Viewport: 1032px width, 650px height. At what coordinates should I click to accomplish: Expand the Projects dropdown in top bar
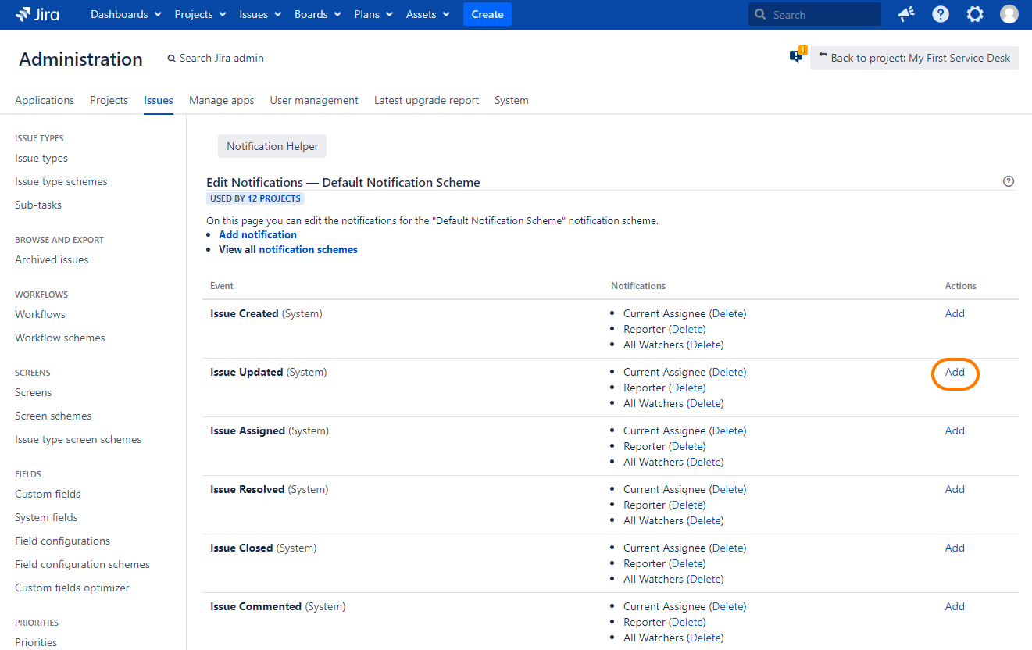click(200, 14)
